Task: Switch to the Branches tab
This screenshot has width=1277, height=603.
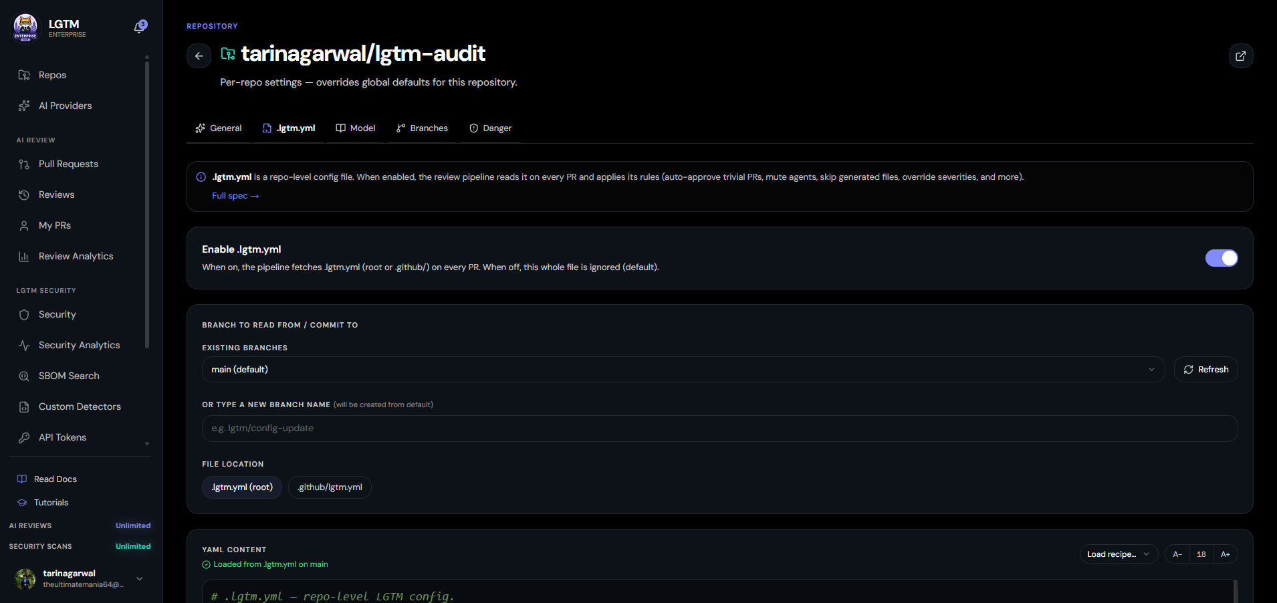Action: pyautogui.click(x=422, y=128)
